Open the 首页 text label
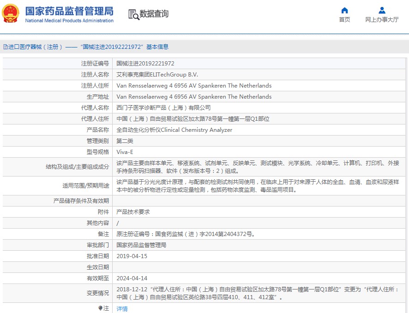This screenshot has width=409, height=313. point(344,19)
